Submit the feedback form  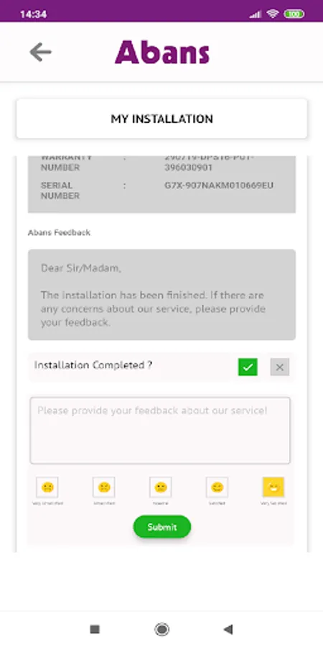[x=162, y=527]
